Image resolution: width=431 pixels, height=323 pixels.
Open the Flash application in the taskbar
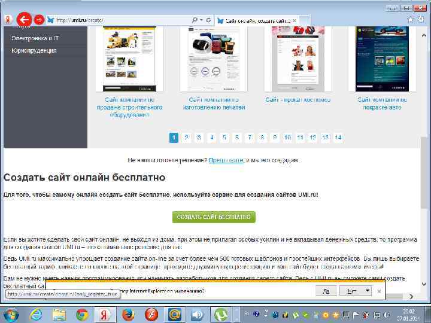(x=151, y=315)
